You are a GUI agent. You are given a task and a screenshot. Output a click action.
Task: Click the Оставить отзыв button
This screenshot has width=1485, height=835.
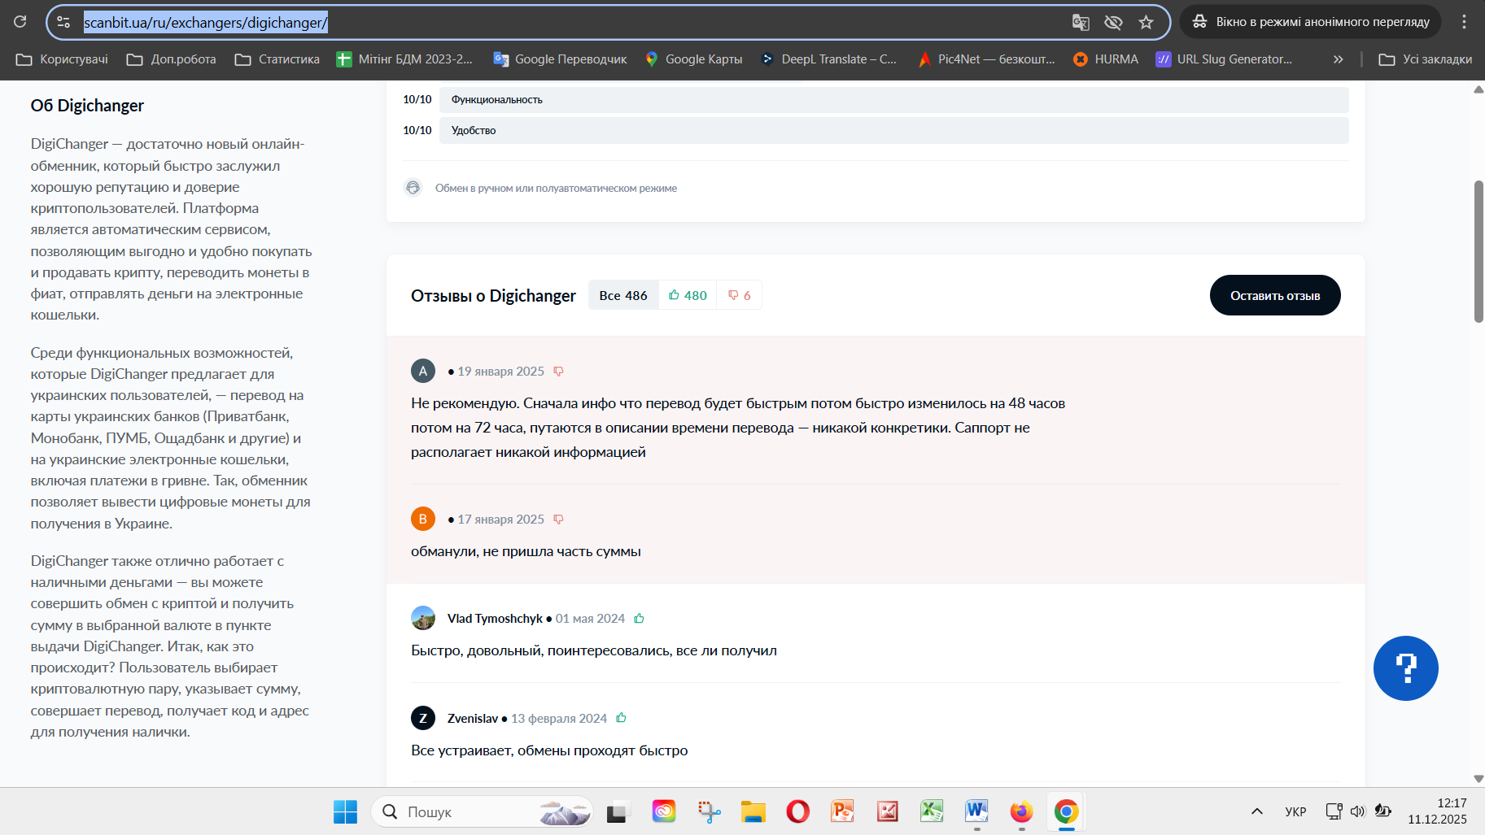[x=1275, y=295]
